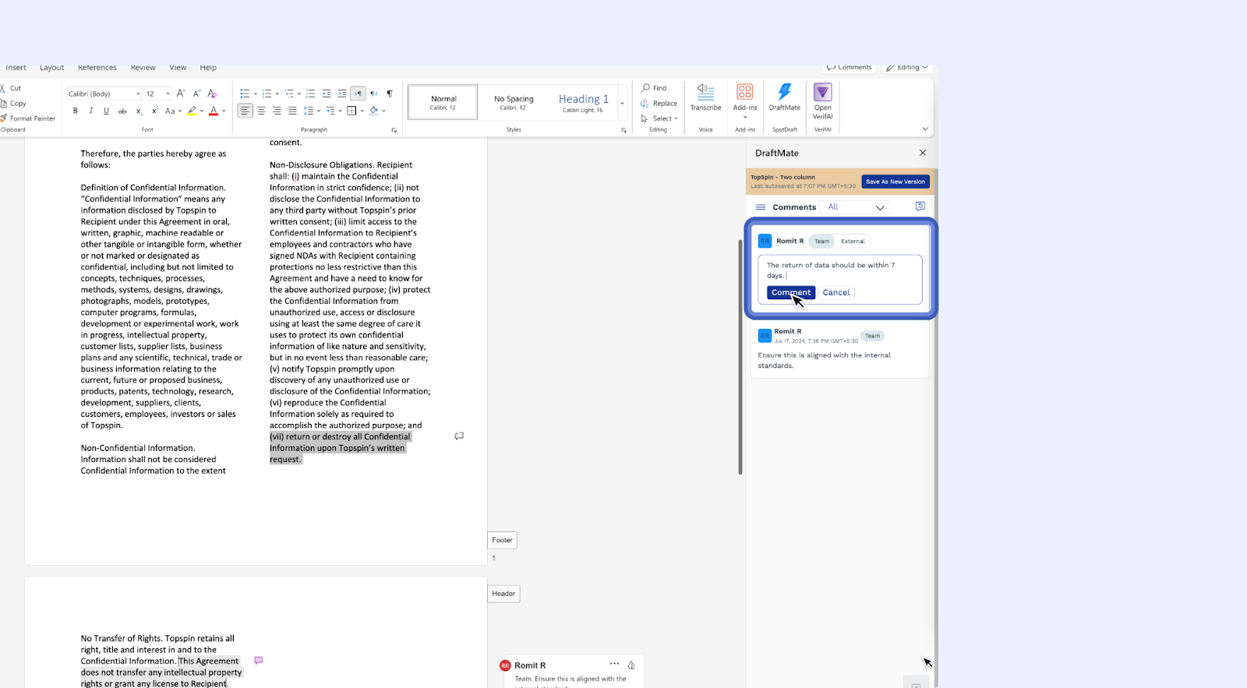Switch comment visibility to External
This screenshot has width=1247, height=688.
853,242
